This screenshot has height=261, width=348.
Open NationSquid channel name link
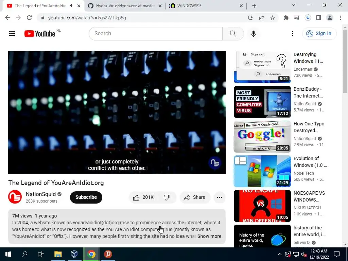[41, 194]
